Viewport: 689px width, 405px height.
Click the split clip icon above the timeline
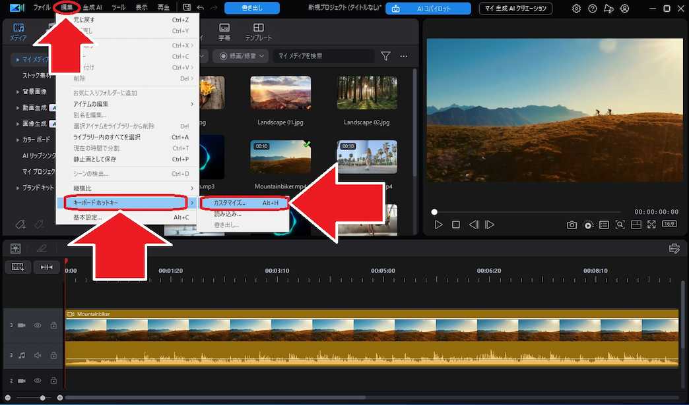tap(47, 267)
